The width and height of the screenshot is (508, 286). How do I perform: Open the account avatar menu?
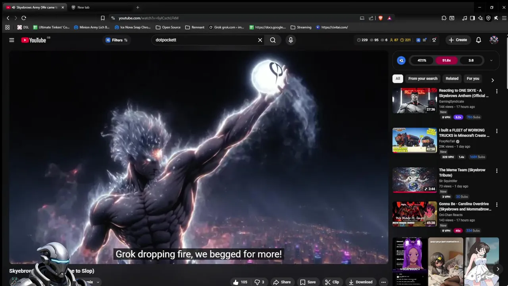494,40
